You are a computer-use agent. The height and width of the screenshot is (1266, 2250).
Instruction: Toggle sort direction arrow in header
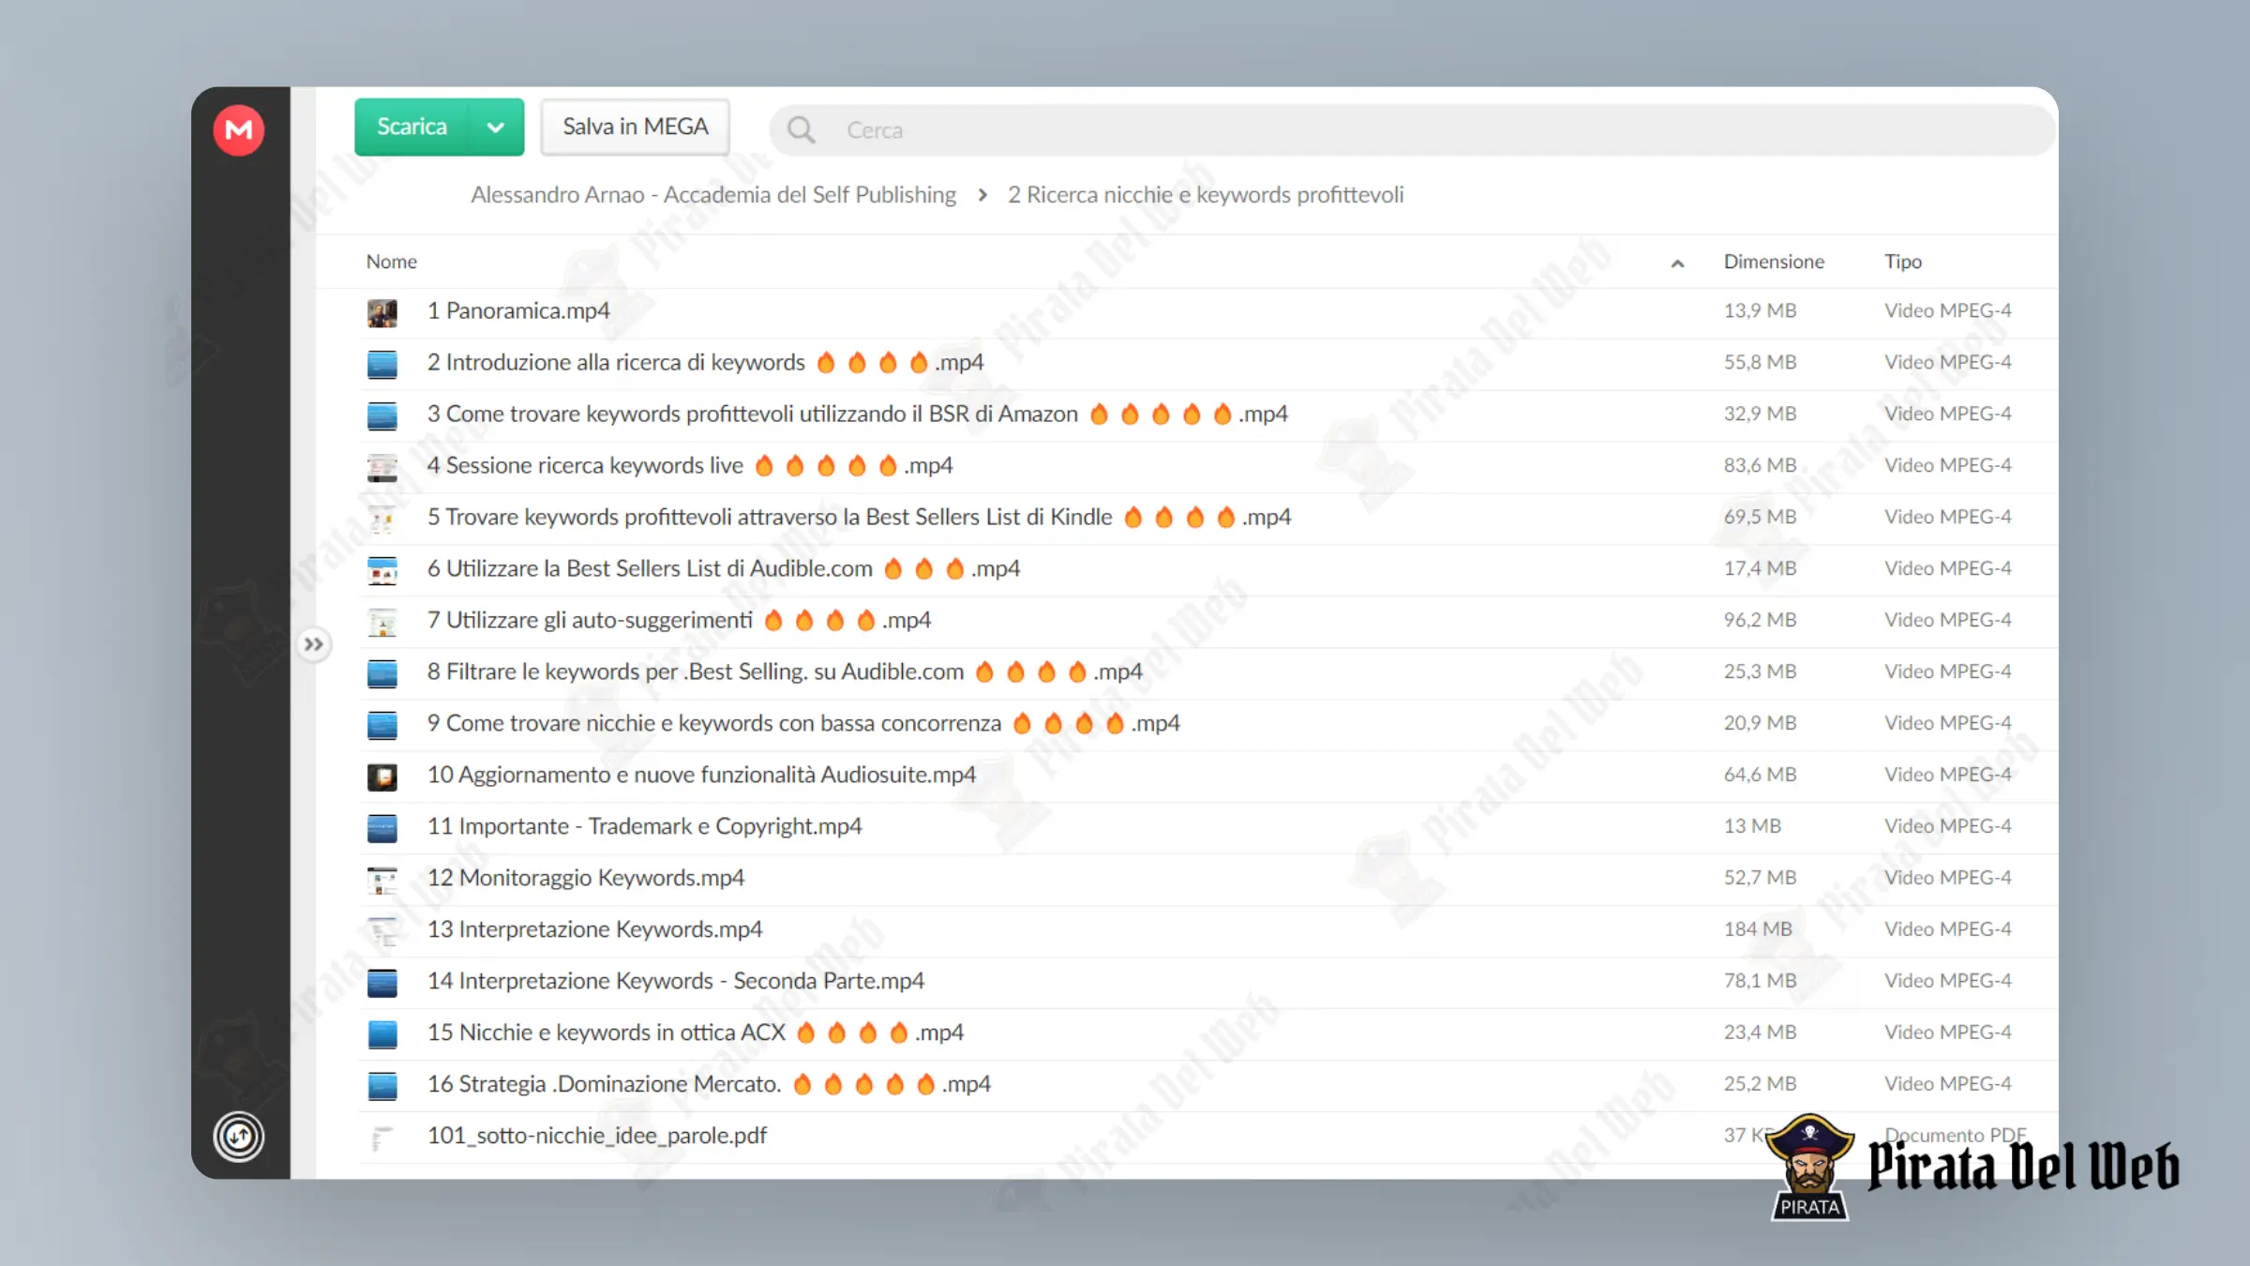click(x=1677, y=264)
